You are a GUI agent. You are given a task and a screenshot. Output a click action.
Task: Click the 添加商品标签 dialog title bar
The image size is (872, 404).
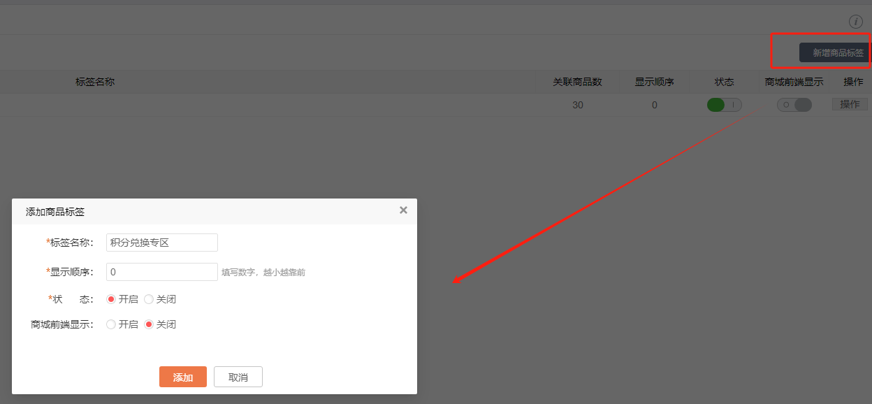(210, 211)
